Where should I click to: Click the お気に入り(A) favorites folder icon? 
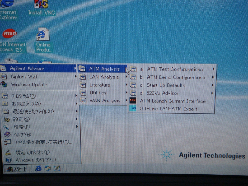(5, 104)
